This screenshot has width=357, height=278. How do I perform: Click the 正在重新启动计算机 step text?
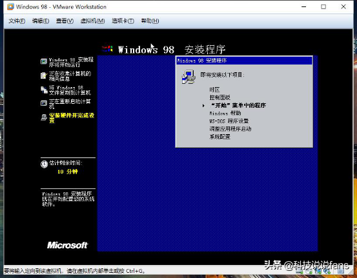click(x=70, y=104)
